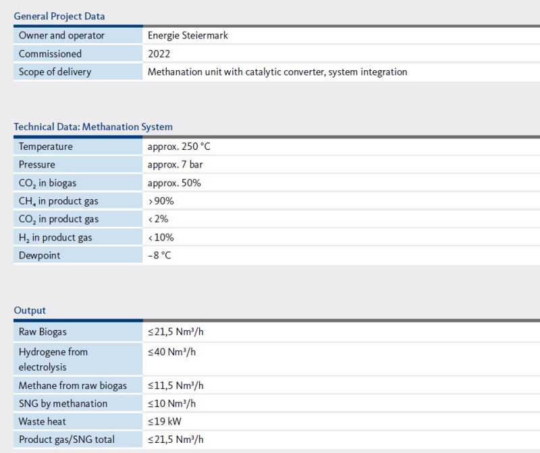Select the Energie Steiermark value cell
Viewport: 540px width, 453px height.
click(x=188, y=36)
